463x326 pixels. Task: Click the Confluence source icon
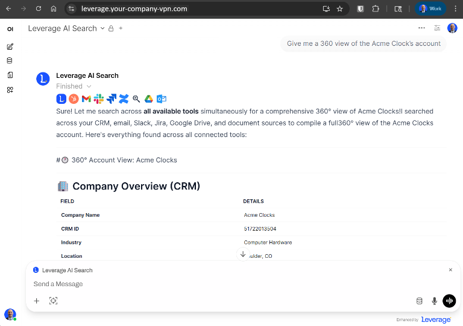click(x=124, y=99)
